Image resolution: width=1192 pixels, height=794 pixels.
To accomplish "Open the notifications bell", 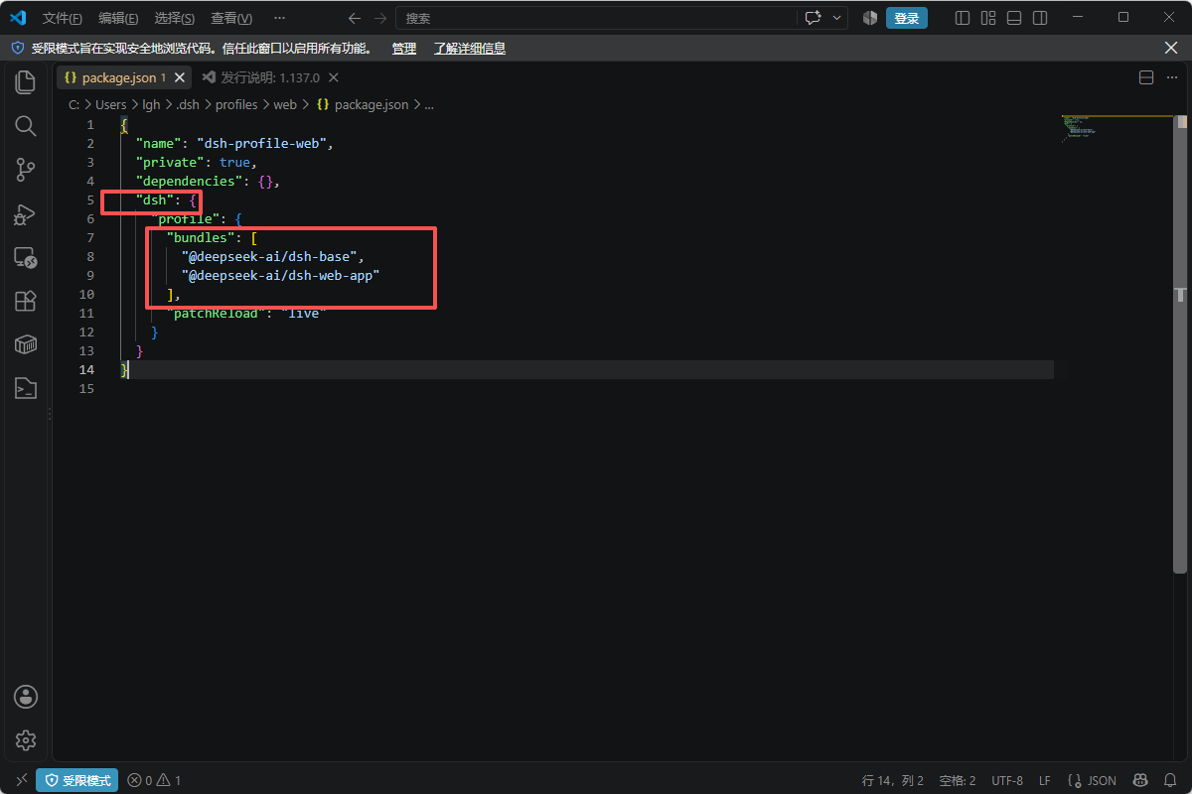I will (1170, 780).
